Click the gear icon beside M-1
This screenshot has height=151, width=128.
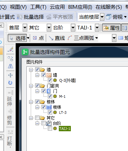click(55, 96)
